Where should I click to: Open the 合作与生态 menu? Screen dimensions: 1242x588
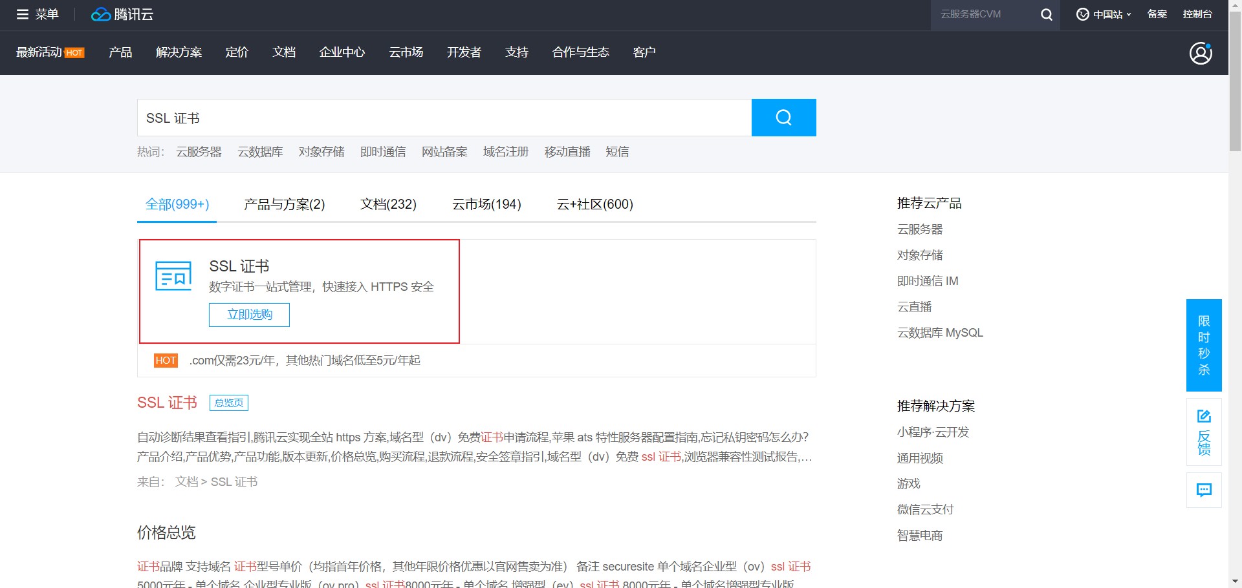581,52
